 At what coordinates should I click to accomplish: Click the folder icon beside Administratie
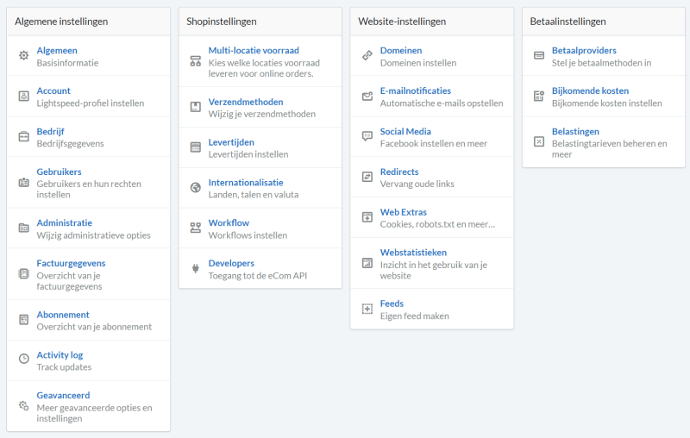click(24, 228)
